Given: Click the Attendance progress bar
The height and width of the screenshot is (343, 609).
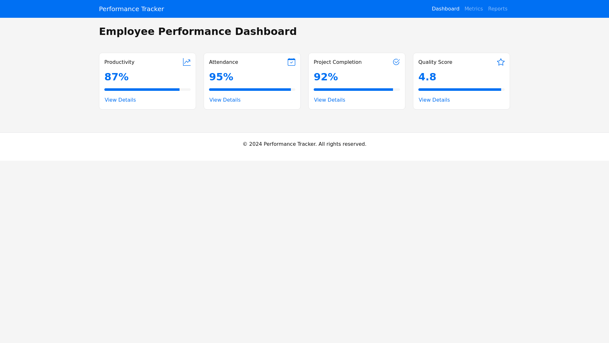Looking at the screenshot, I should [252, 90].
